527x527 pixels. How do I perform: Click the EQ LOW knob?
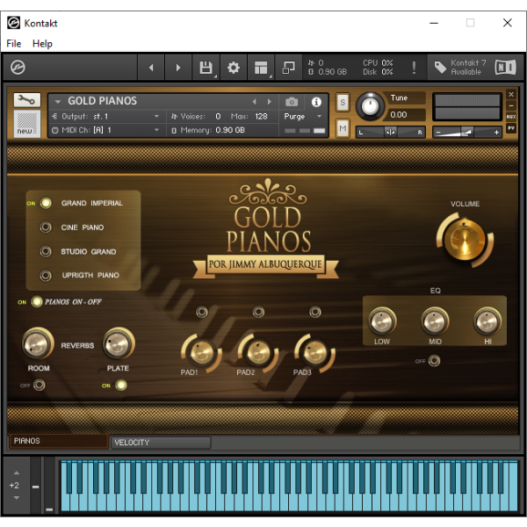[x=382, y=321]
